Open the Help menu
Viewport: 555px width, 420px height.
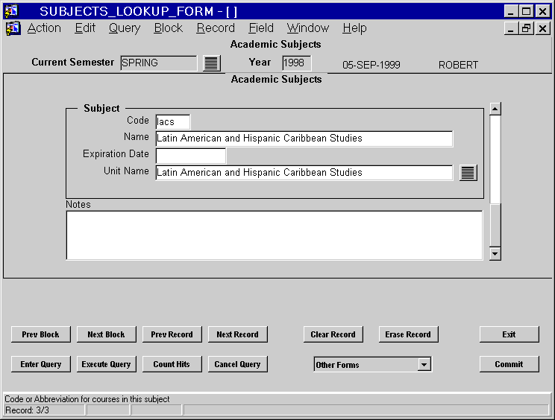pos(354,28)
